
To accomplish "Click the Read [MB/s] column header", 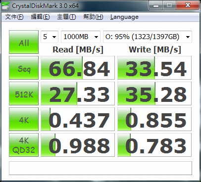I will click(x=78, y=49).
